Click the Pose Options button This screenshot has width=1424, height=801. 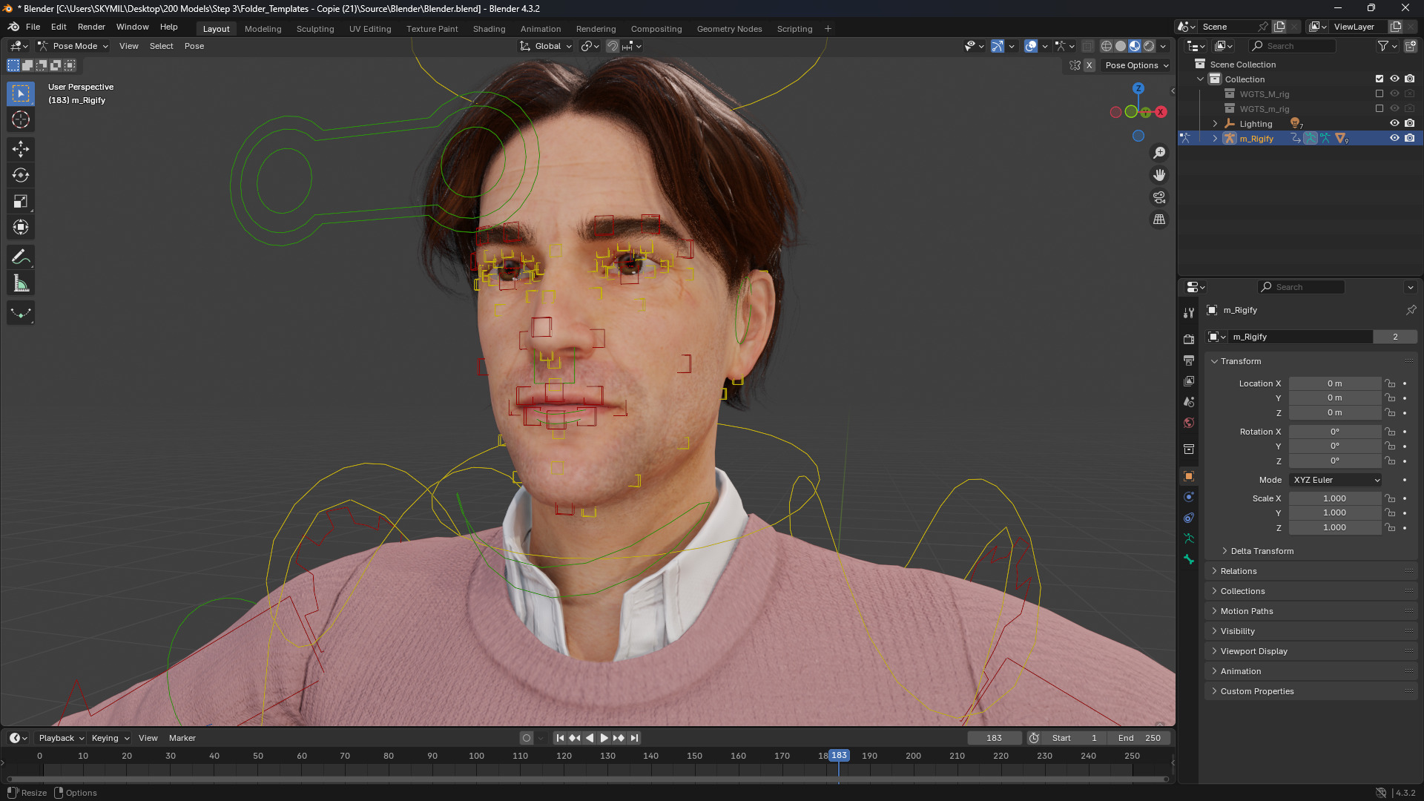click(x=1136, y=65)
